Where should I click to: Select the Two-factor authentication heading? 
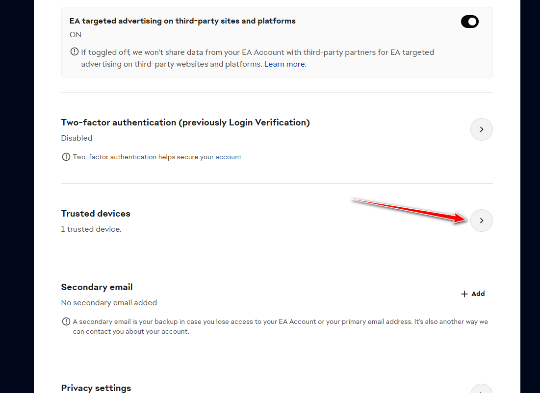pos(185,123)
